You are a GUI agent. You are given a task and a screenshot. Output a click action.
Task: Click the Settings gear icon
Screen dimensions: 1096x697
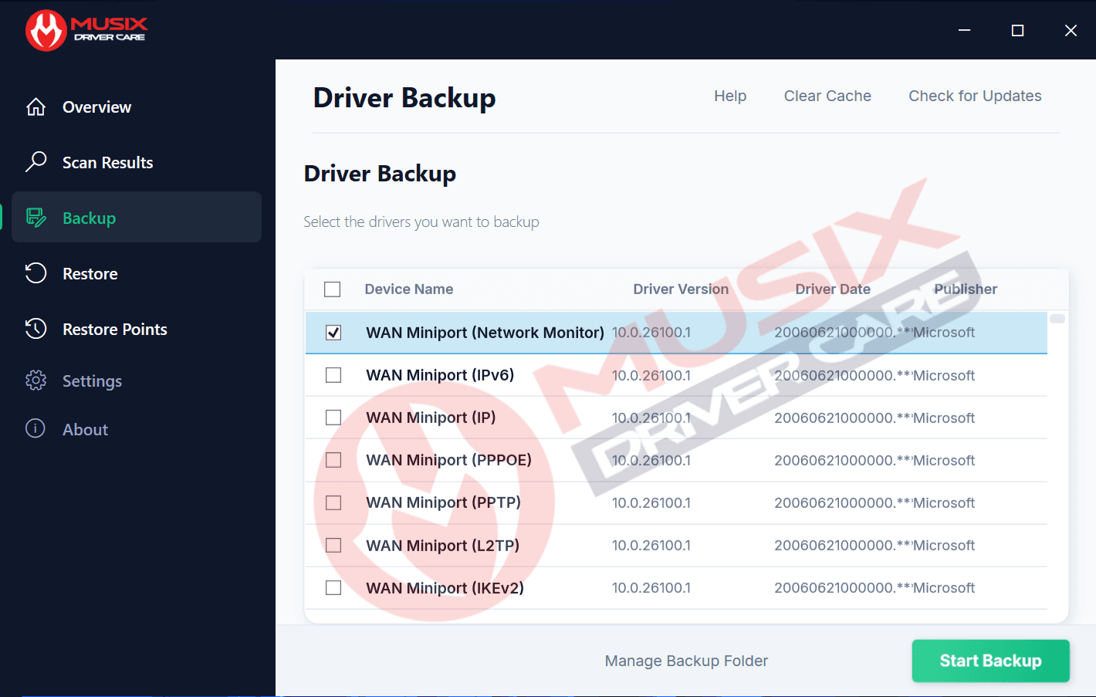[x=36, y=381]
